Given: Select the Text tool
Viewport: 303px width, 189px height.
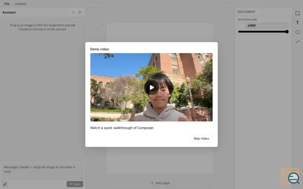Looking at the screenshot, I should coord(297,23).
